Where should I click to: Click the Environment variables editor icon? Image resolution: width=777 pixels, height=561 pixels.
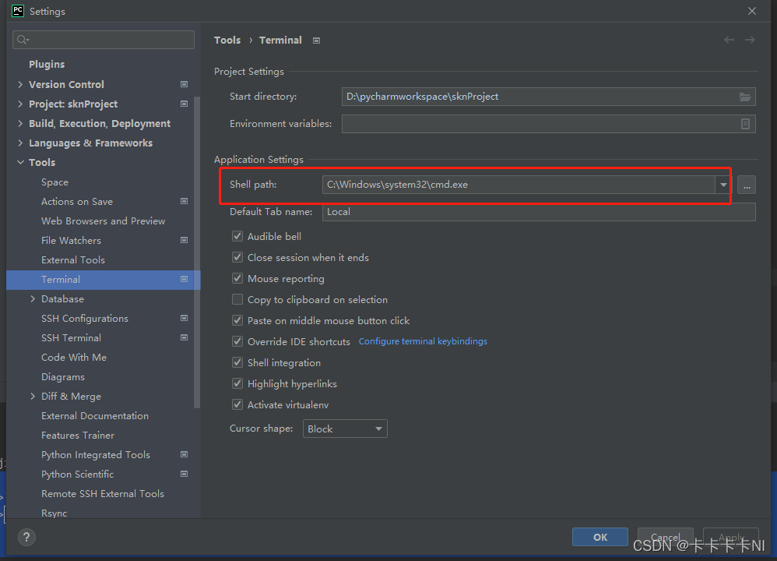coord(745,124)
